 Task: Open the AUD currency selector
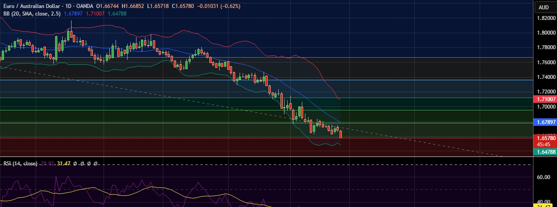[544, 7]
